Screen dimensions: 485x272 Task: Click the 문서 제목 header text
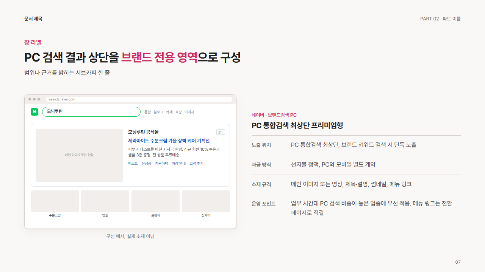pyautogui.click(x=33, y=19)
